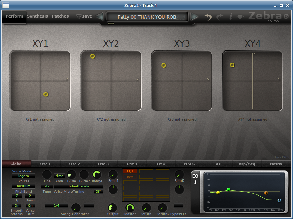Click the Output knob

[113, 208]
